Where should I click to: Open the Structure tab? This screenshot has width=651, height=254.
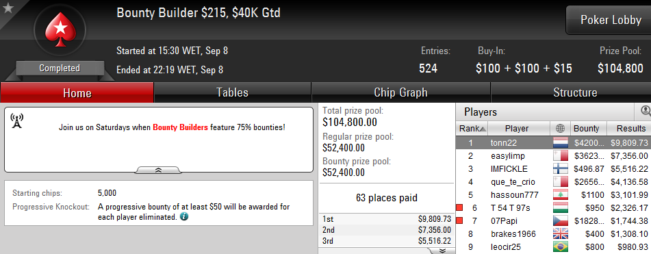click(x=575, y=92)
